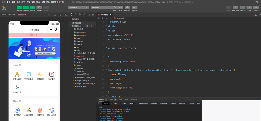The height and width of the screenshot is (121, 261).
Task: Toggle the 模拟器 simulator panel button
Action: (x=19, y=7)
